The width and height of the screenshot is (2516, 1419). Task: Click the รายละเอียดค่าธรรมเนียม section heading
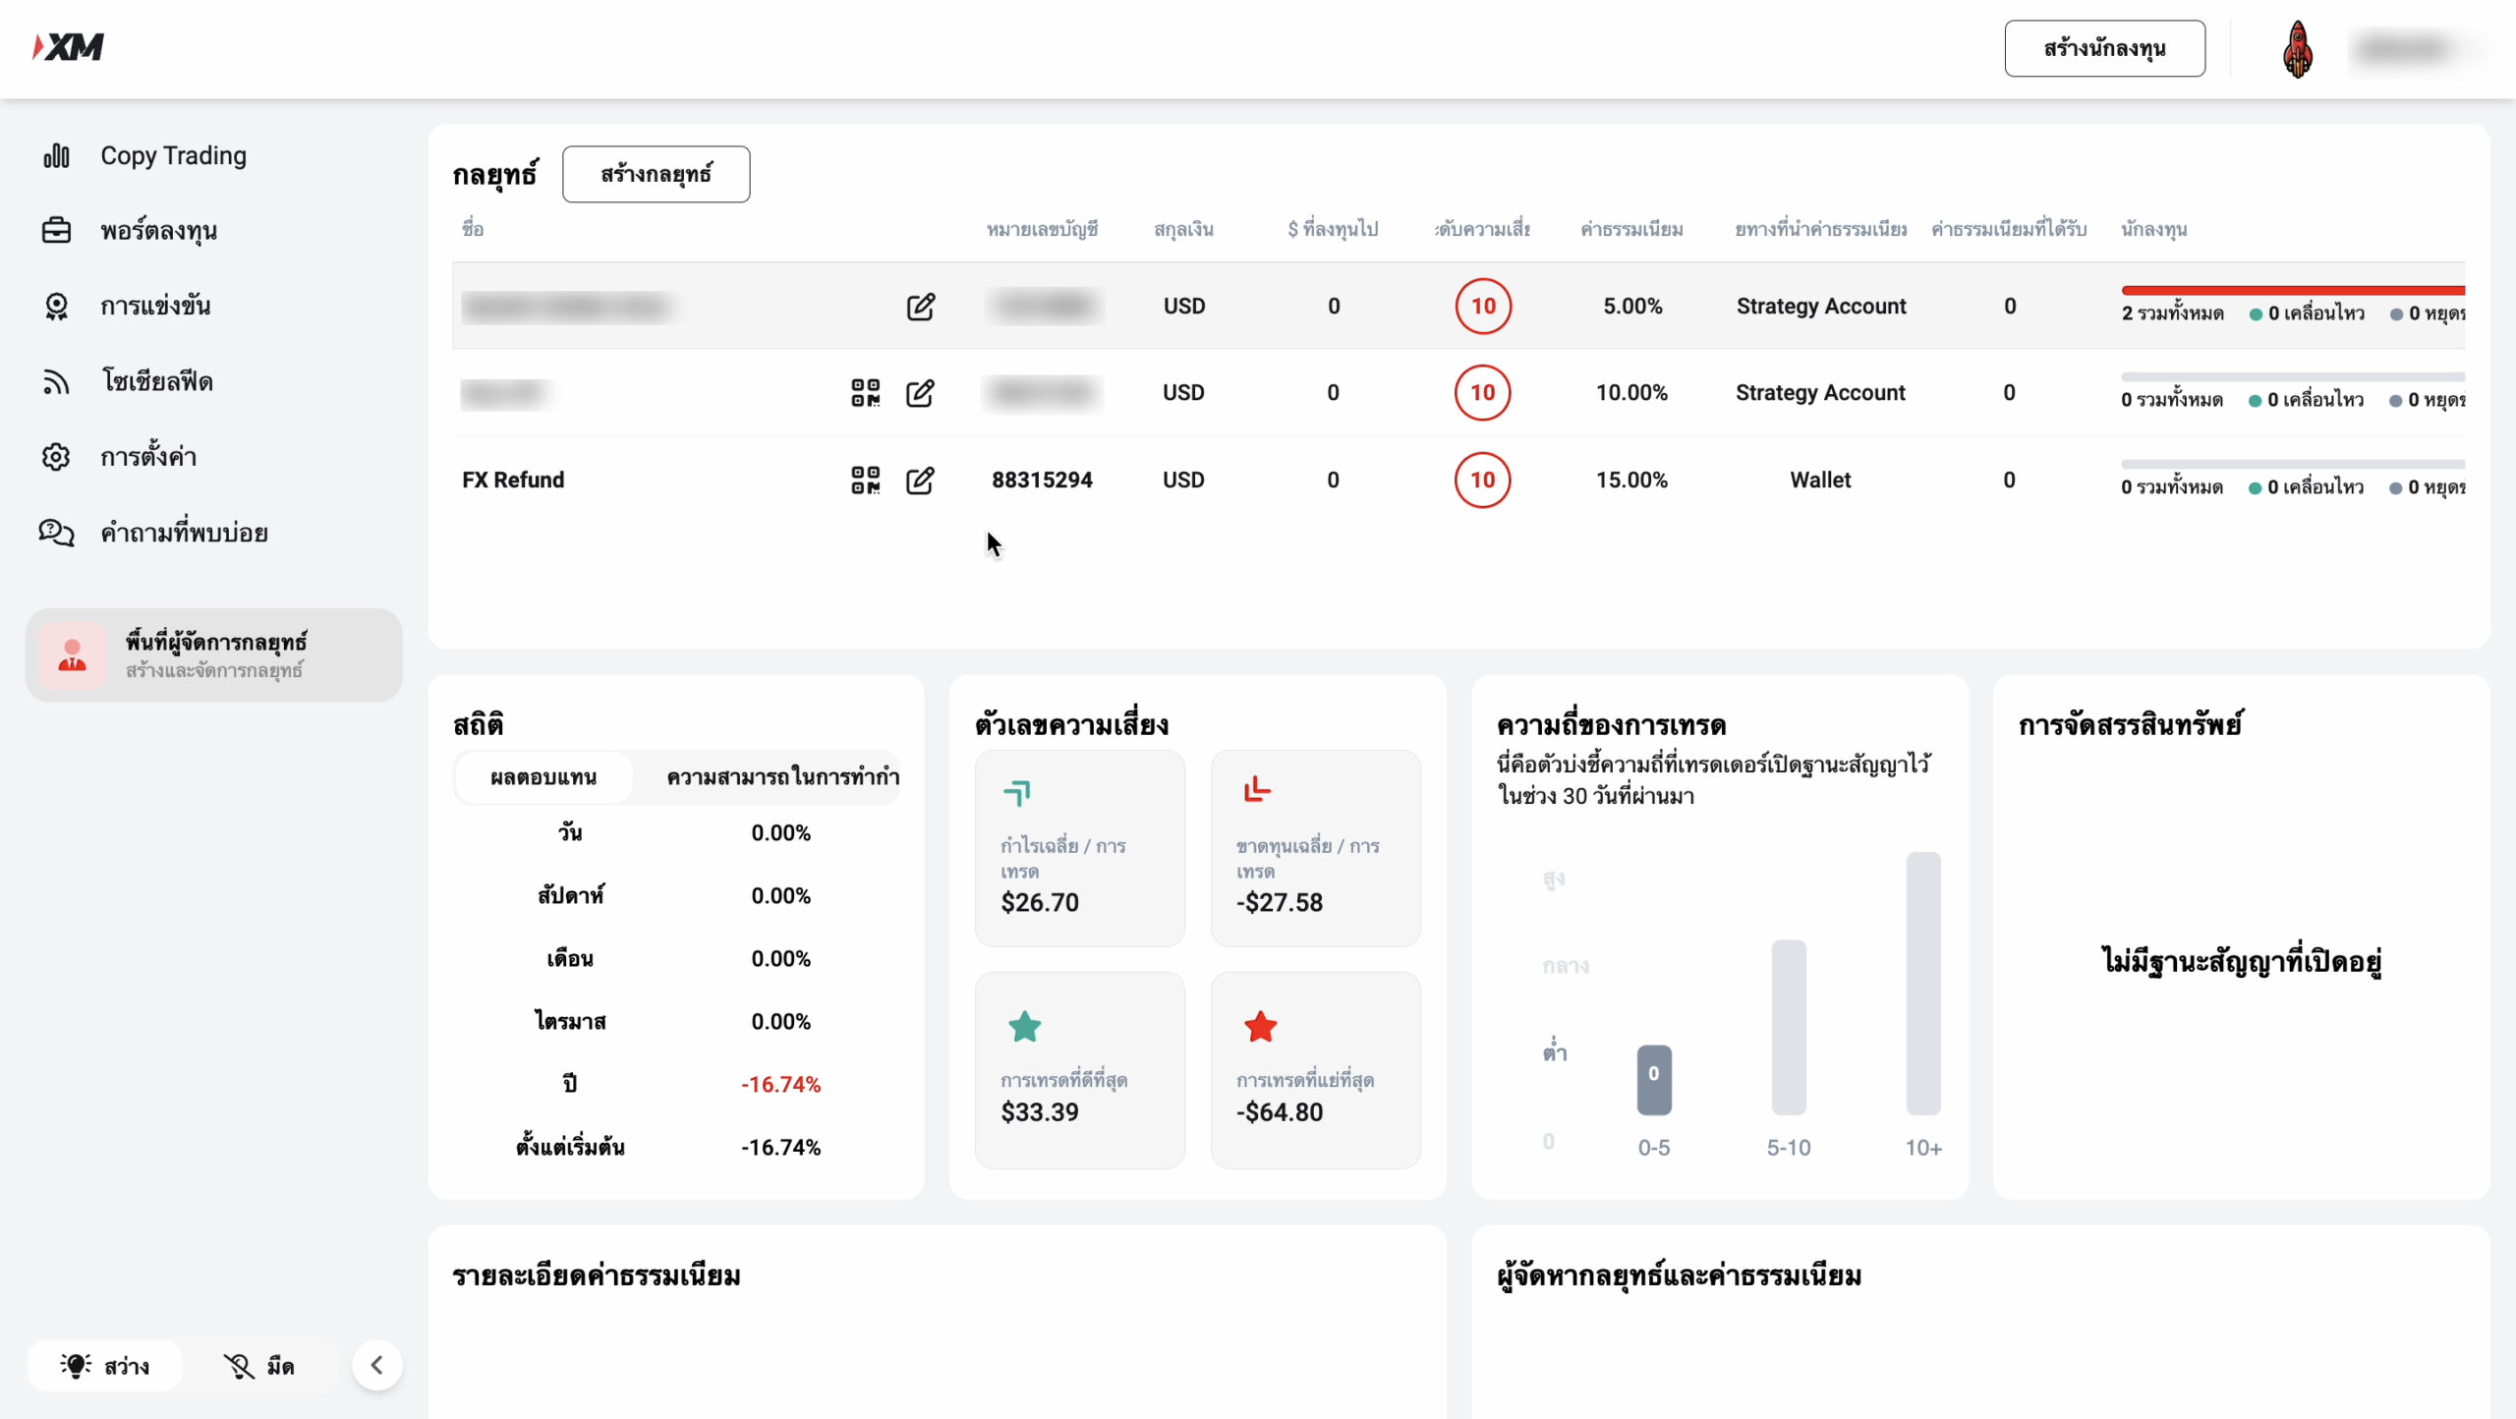(x=597, y=1276)
